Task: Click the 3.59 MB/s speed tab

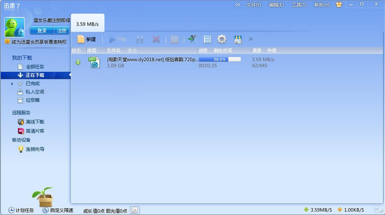Action: [87, 24]
